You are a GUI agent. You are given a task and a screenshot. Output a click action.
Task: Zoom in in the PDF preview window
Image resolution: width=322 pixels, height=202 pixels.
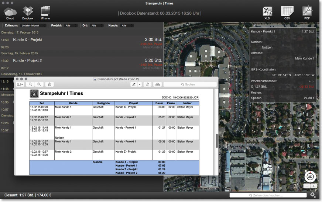pos(39,84)
